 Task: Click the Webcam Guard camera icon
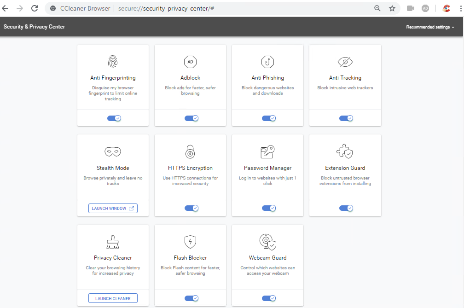pos(267,242)
